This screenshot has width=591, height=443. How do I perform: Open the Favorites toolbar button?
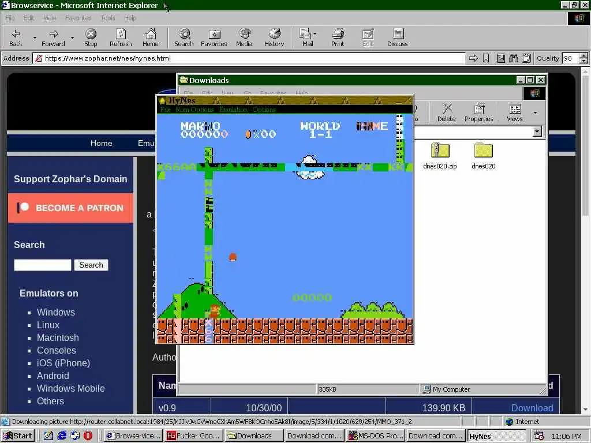click(x=214, y=37)
